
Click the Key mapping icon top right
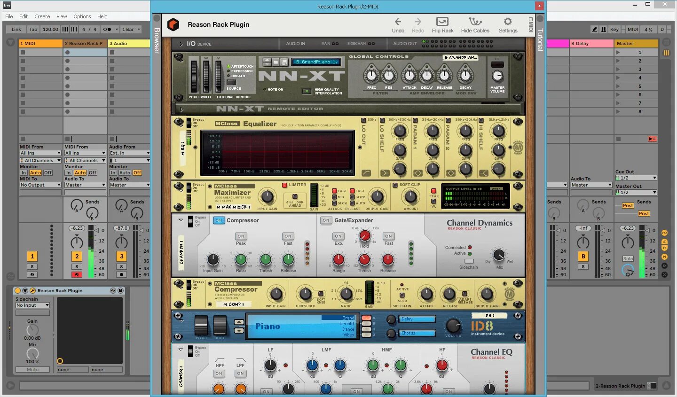click(614, 29)
